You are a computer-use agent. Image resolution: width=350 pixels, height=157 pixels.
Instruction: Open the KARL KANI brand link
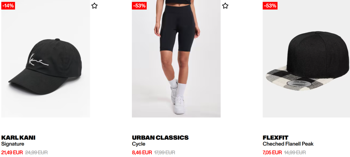[18, 138]
